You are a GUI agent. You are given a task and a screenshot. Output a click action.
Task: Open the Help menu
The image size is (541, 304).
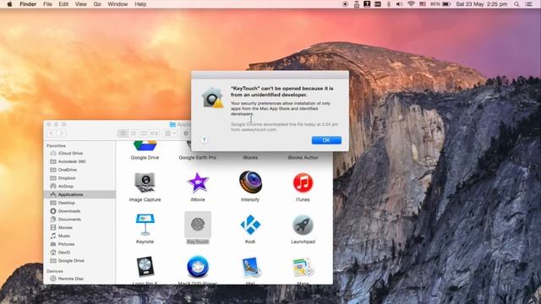point(140,4)
